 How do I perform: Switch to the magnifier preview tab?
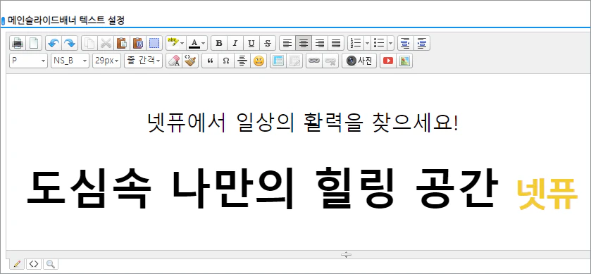[x=51, y=264]
